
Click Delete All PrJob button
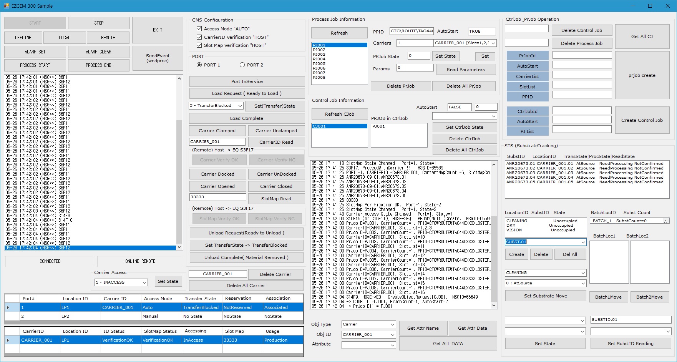click(x=463, y=86)
